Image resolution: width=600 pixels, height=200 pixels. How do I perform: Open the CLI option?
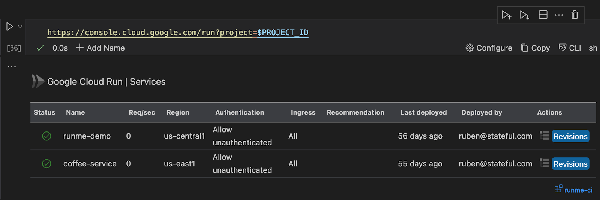[x=570, y=48]
